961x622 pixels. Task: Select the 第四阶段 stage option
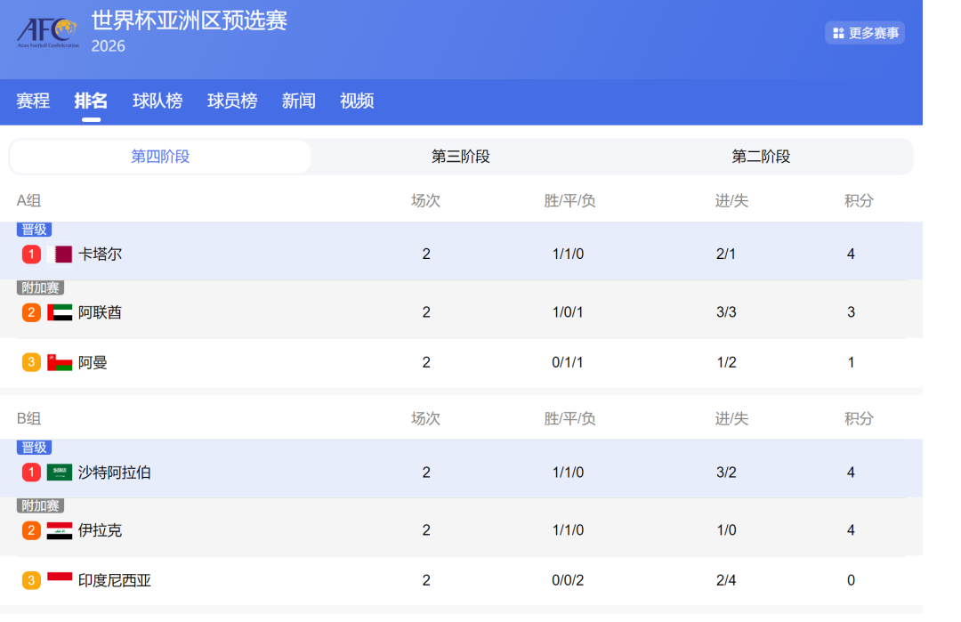point(160,157)
